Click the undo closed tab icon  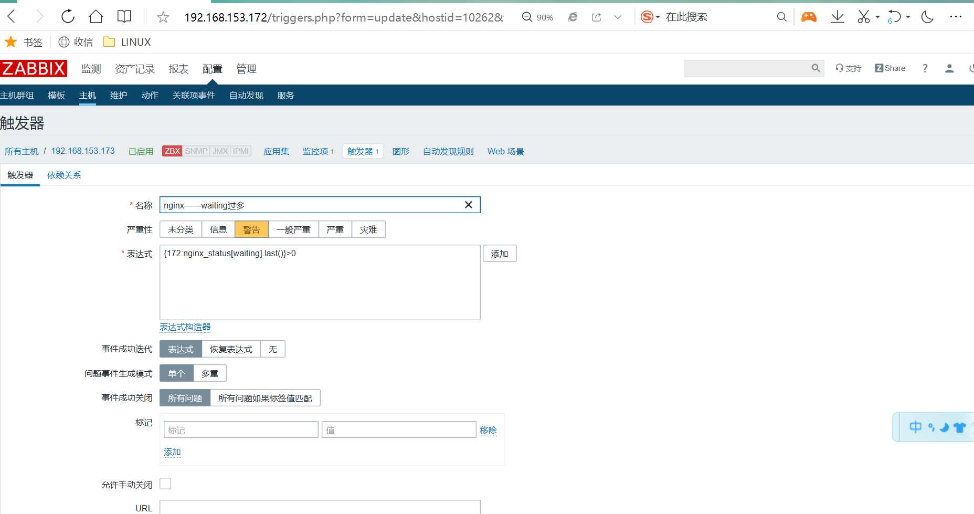[894, 17]
